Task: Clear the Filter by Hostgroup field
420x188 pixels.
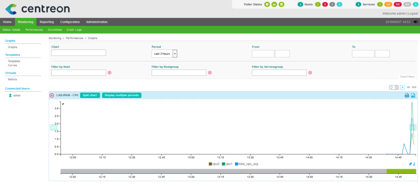Action: [210, 73]
